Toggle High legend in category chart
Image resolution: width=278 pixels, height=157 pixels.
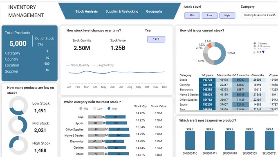[x=112, y=108]
